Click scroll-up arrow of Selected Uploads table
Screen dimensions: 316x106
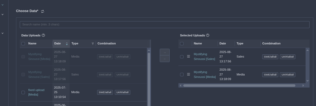307,50
